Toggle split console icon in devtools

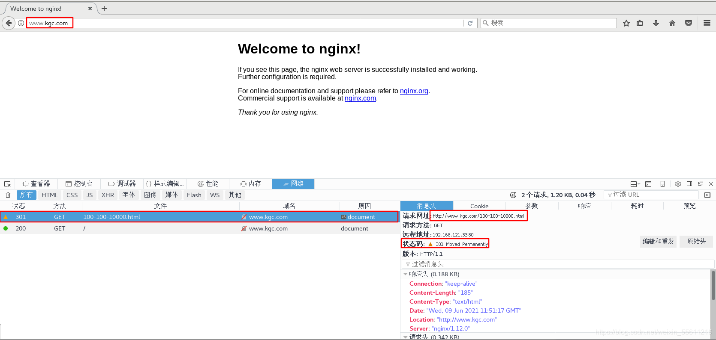pyautogui.click(x=648, y=184)
